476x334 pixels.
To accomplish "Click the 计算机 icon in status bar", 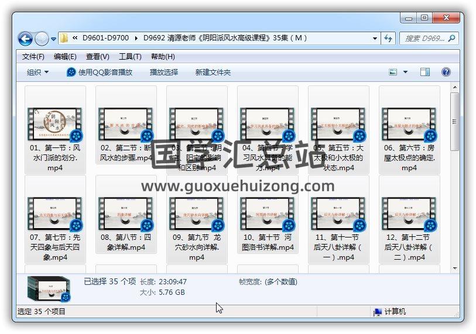I will coord(377,312).
